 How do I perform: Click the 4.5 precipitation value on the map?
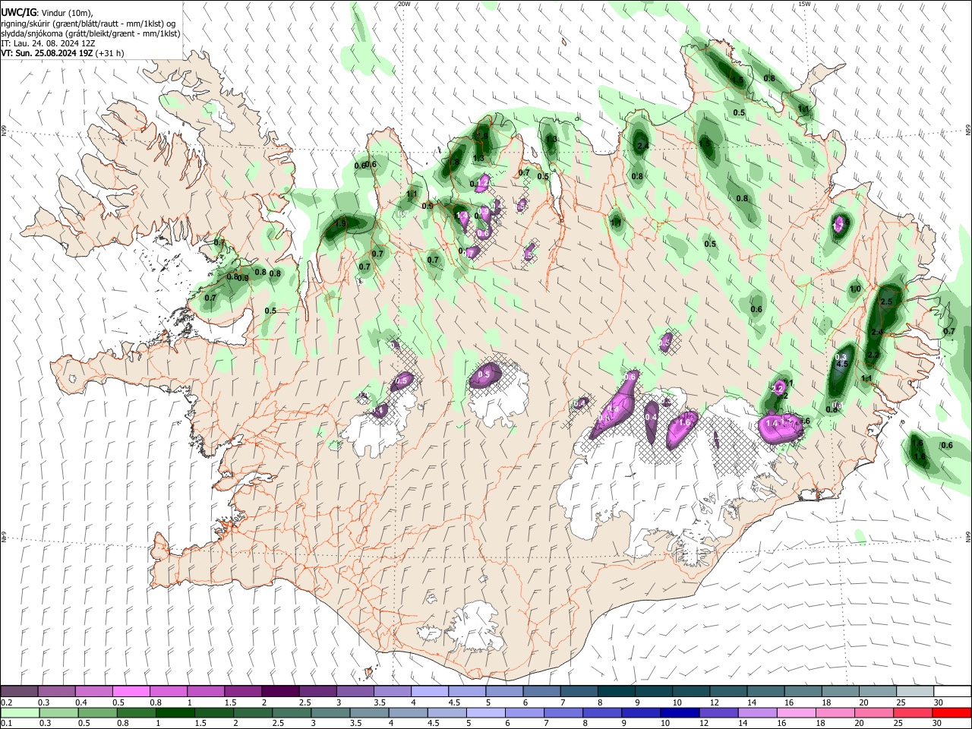point(841,364)
